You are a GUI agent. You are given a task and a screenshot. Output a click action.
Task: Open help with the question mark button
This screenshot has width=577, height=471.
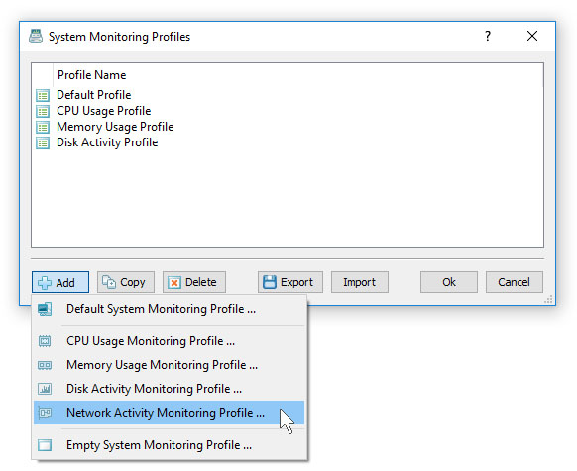pos(488,36)
